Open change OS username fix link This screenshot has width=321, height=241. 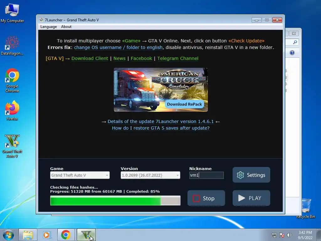click(118, 47)
